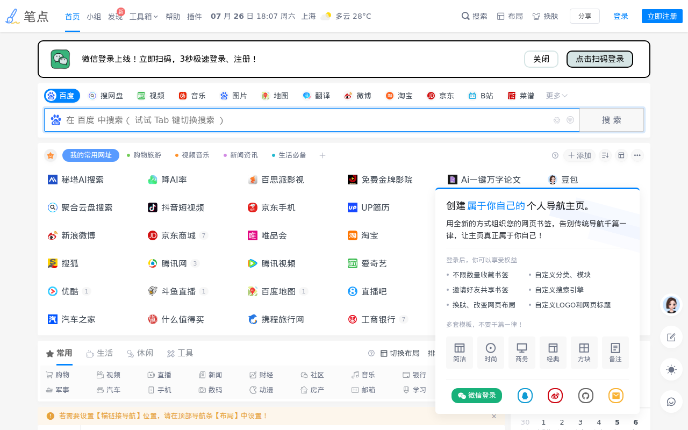Open 秘塔AI搜索 bookmark

click(76, 180)
